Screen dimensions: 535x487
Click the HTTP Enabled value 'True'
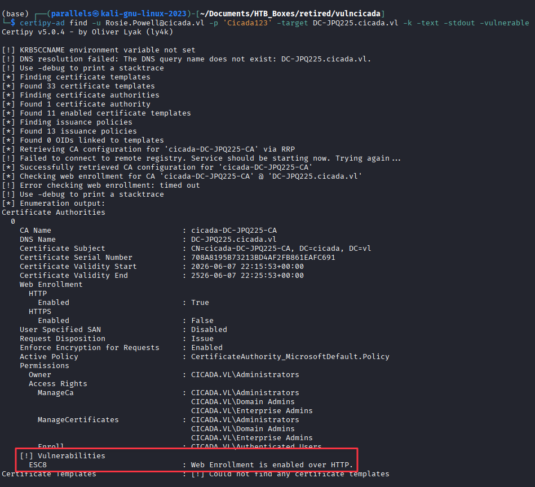[200, 303]
